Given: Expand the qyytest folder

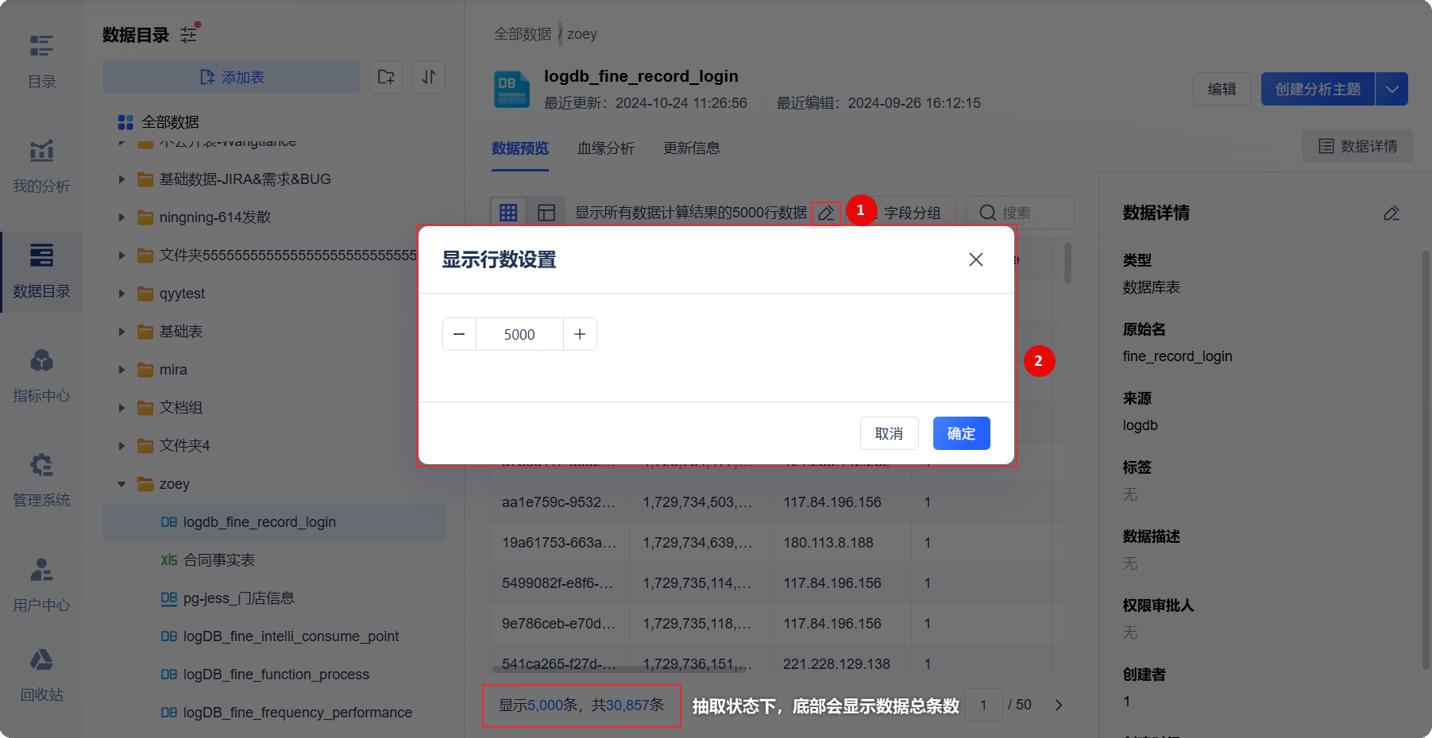Looking at the screenshot, I should coord(122,294).
